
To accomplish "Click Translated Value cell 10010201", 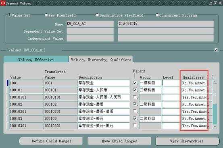I will click(x=60, y=111).
